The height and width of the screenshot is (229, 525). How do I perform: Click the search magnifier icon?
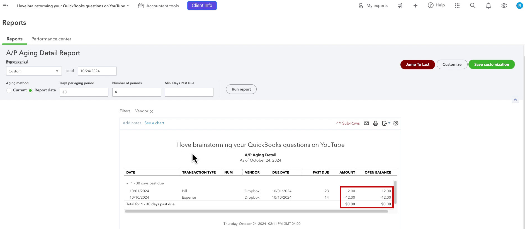point(473,6)
